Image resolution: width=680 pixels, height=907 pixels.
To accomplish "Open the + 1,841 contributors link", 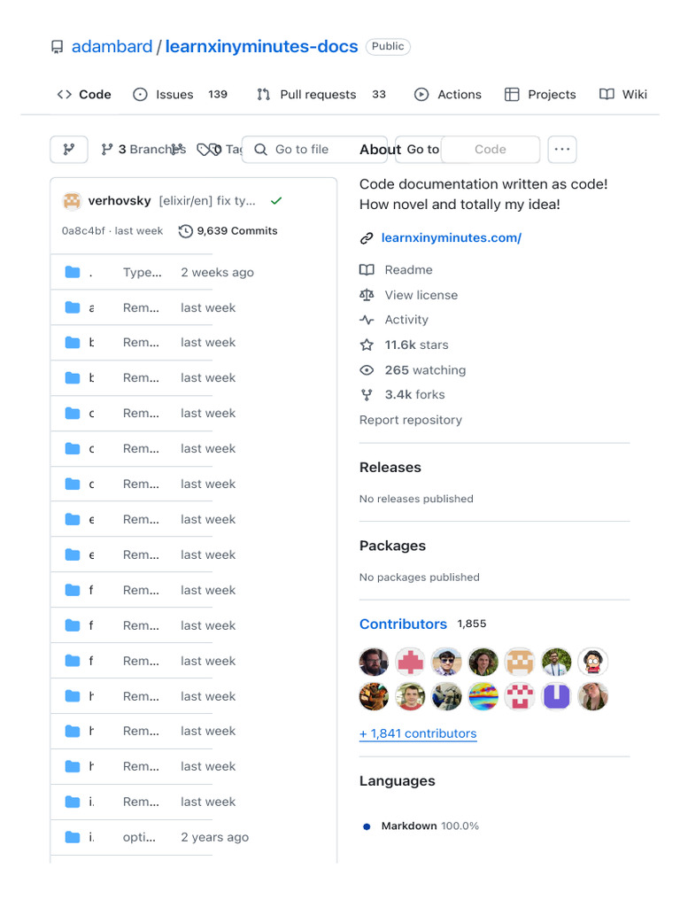I will coord(418,733).
